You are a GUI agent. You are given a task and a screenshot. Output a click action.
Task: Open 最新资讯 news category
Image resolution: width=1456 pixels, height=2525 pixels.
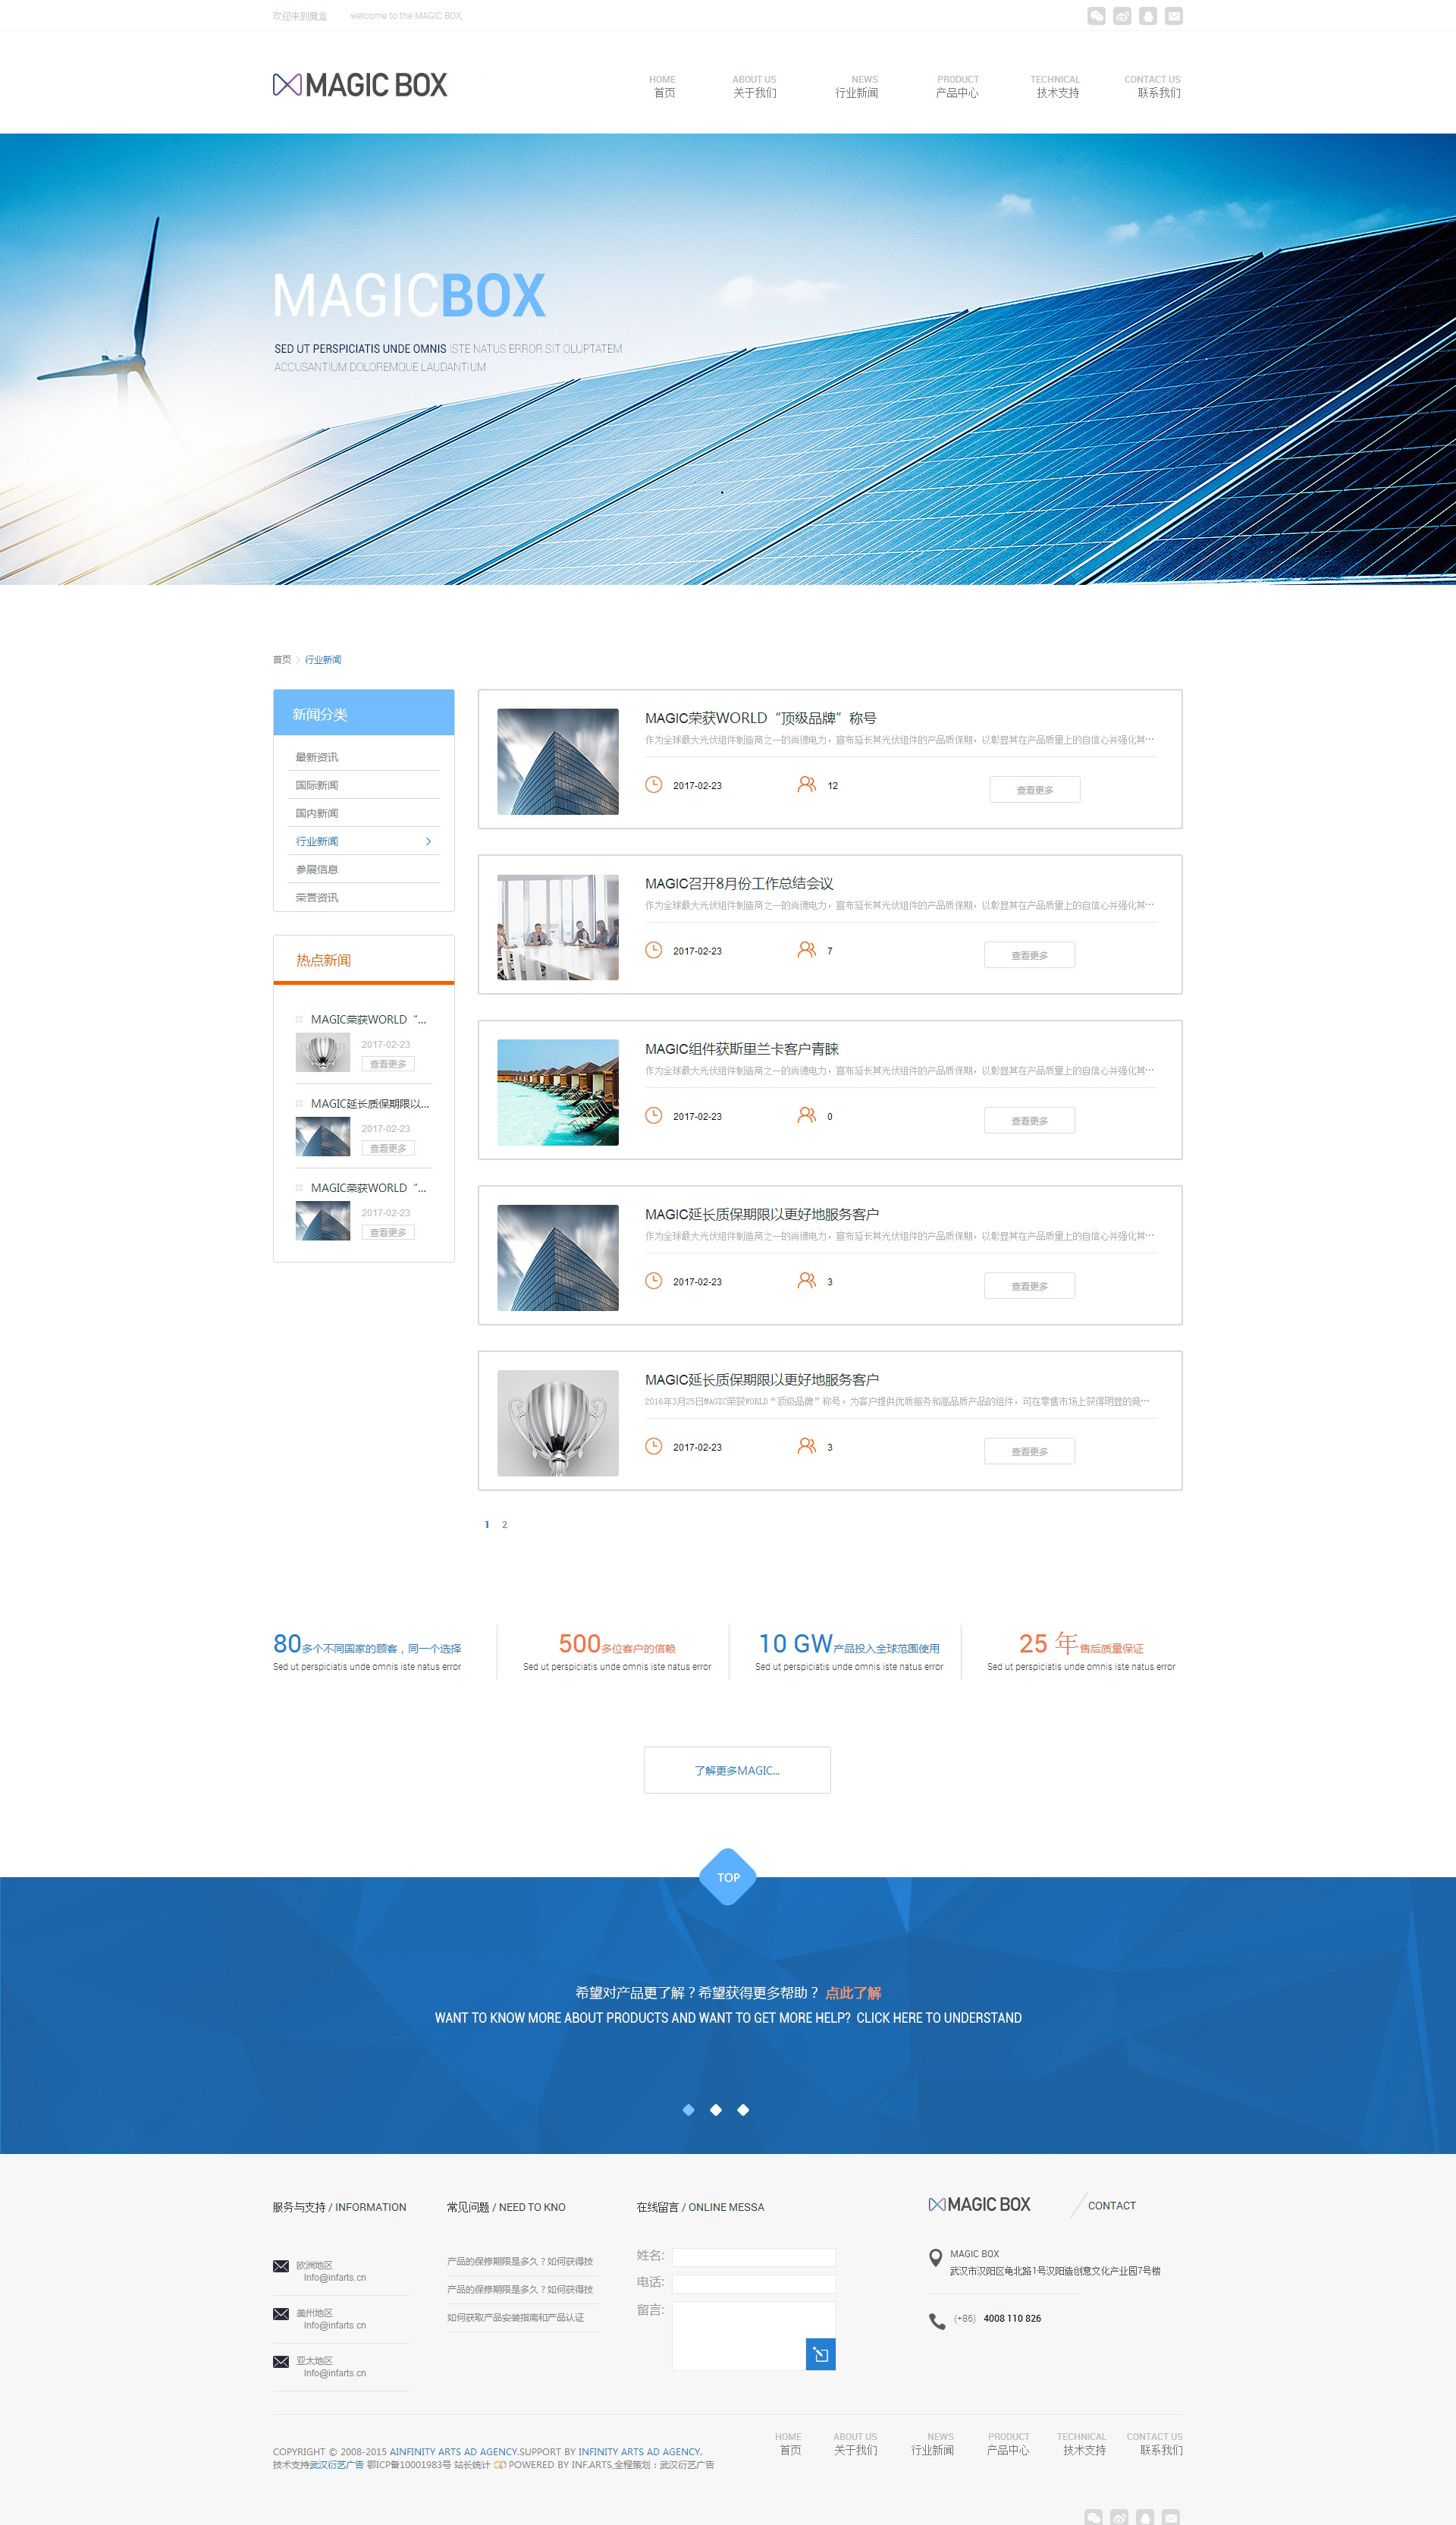tap(317, 757)
